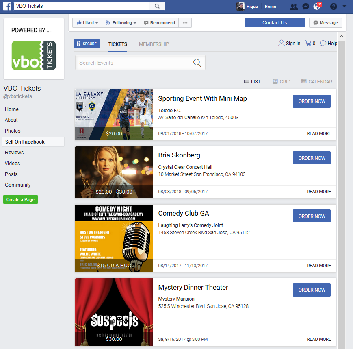Click the magnifier in Facebook search bar
The image size is (353, 349).
(157, 6)
